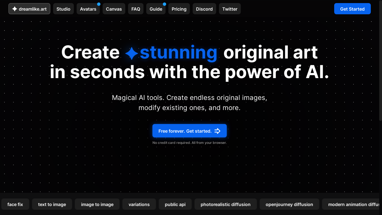Viewport: 382px width, 215px height.
Task: Open the Studio page
Action: pos(63,9)
